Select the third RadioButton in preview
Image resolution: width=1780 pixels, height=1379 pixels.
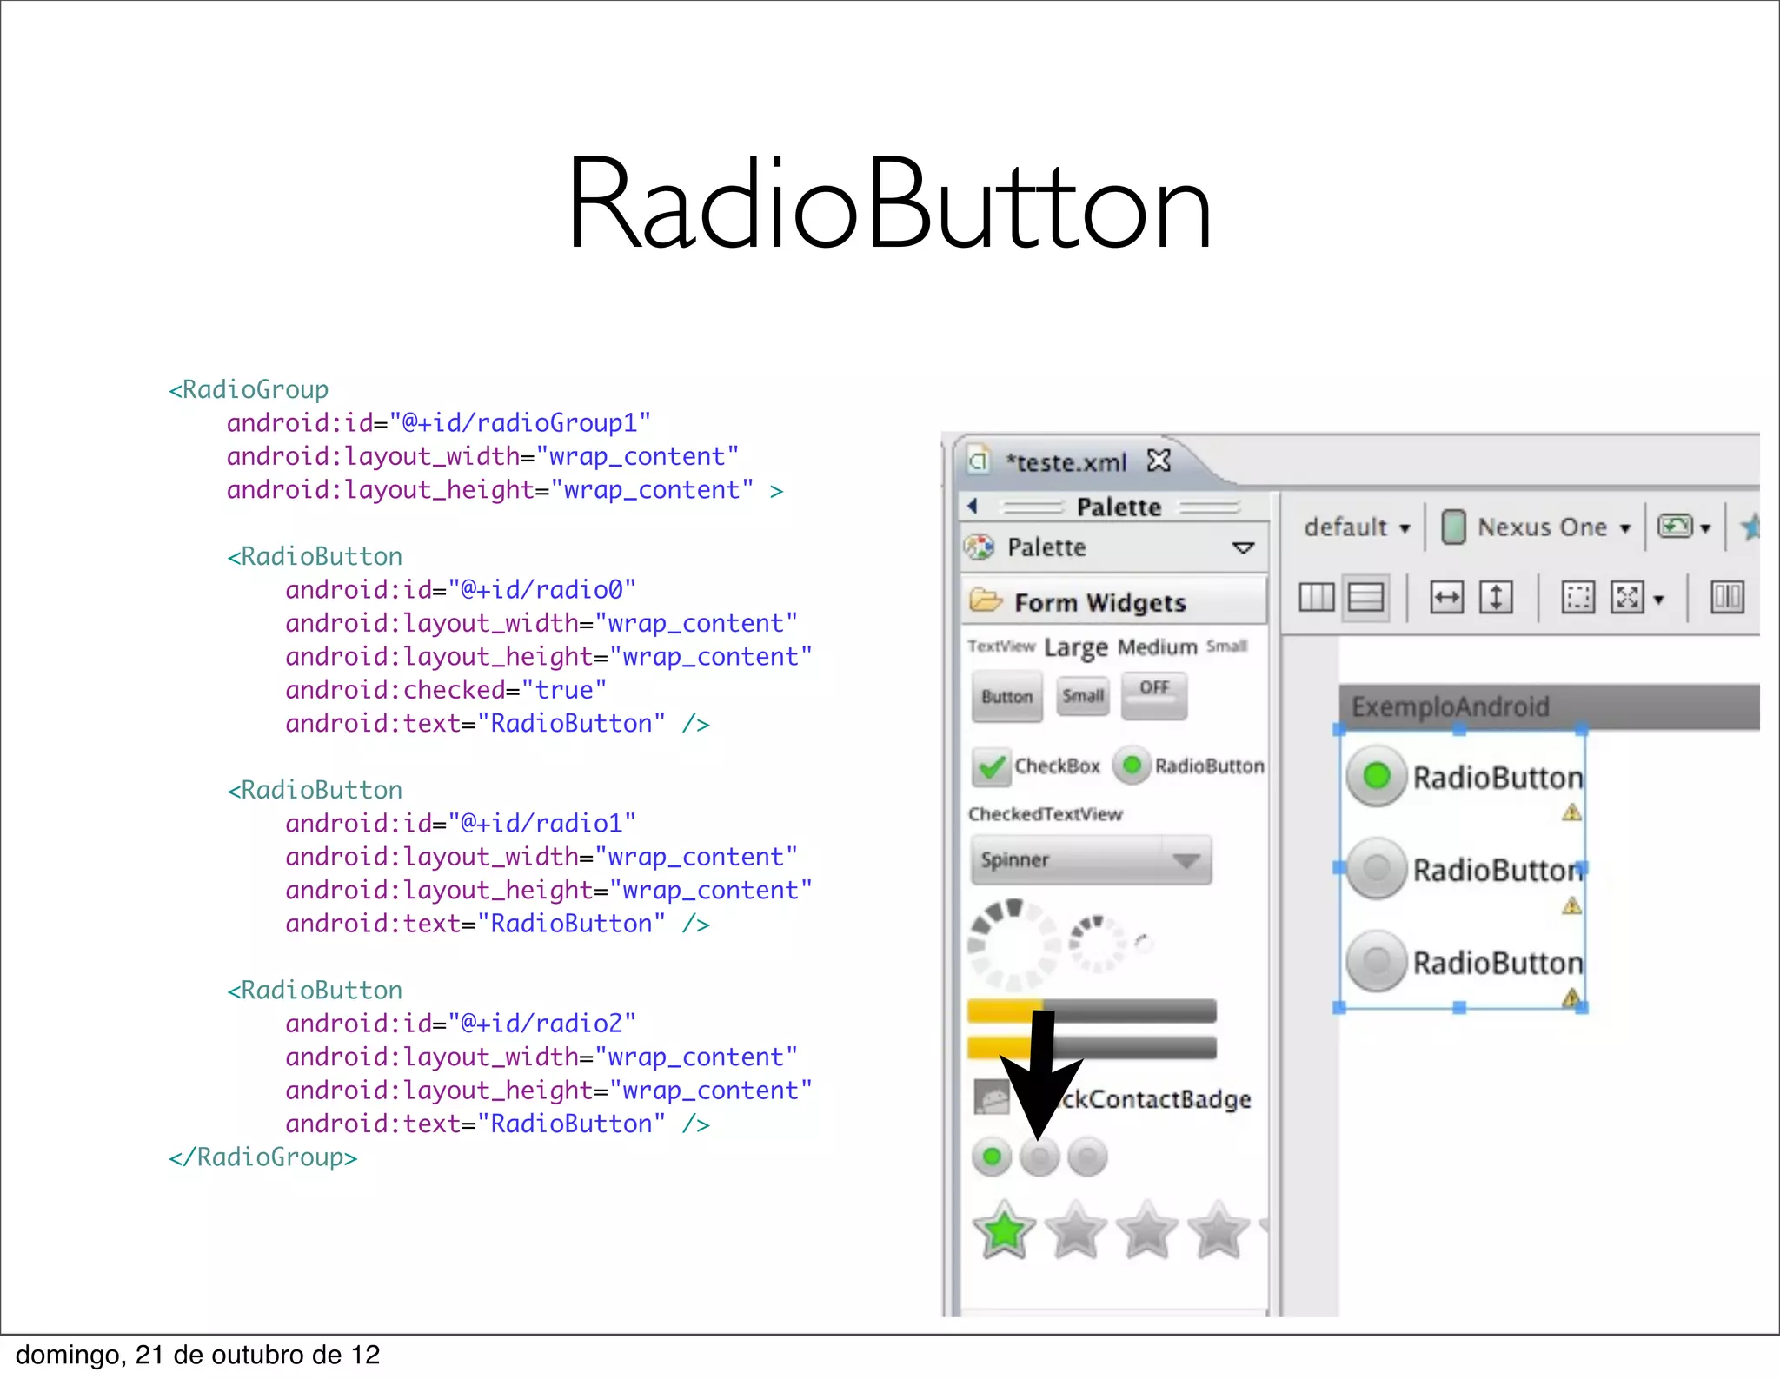[1465, 962]
